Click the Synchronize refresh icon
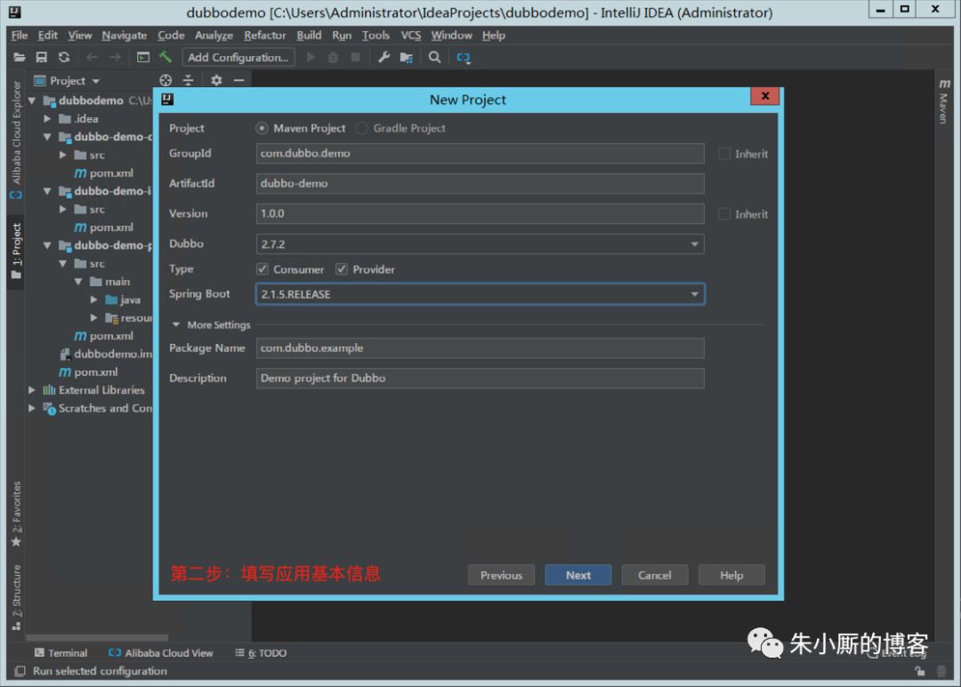 (x=62, y=57)
